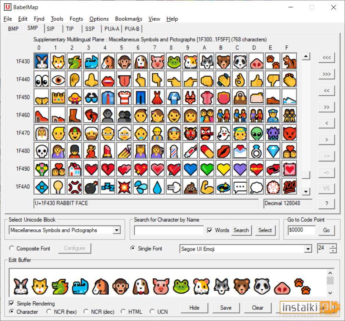Select the alien face emoji cell
345x321 pixels.
tap(257, 133)
